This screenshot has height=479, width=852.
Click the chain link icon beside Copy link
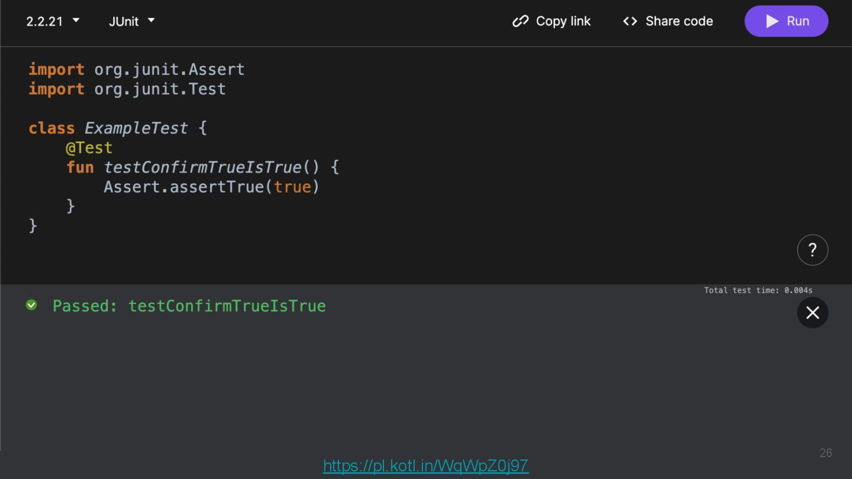520,21
